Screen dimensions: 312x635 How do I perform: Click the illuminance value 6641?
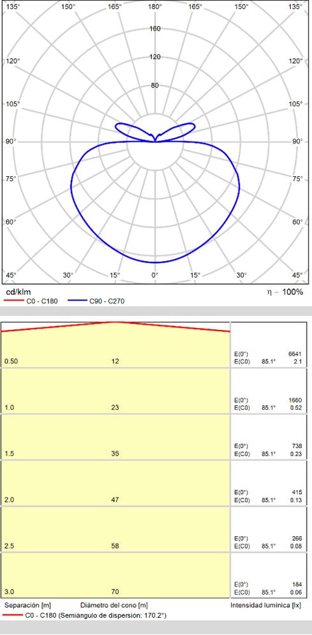point(295,354)
